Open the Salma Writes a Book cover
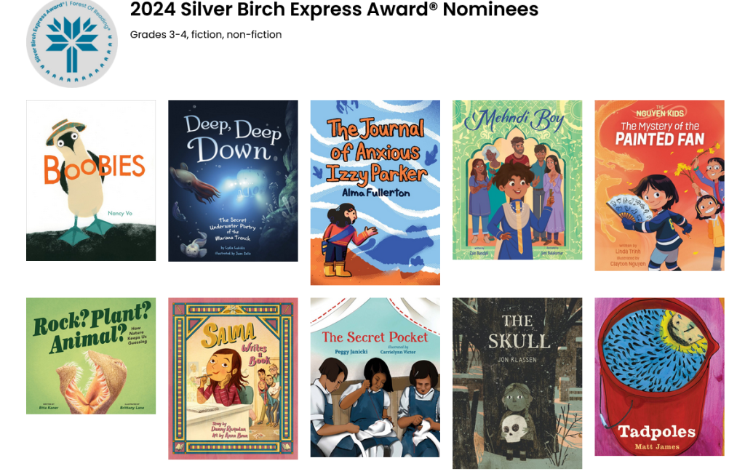745x474 pixels. (233, 379)
